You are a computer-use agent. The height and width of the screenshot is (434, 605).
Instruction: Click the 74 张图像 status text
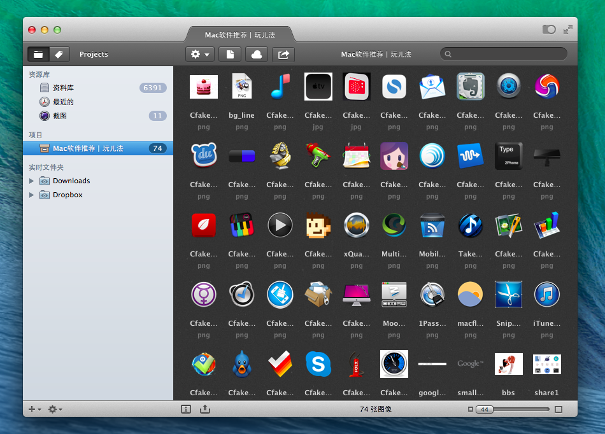click(x=376, y=409)
